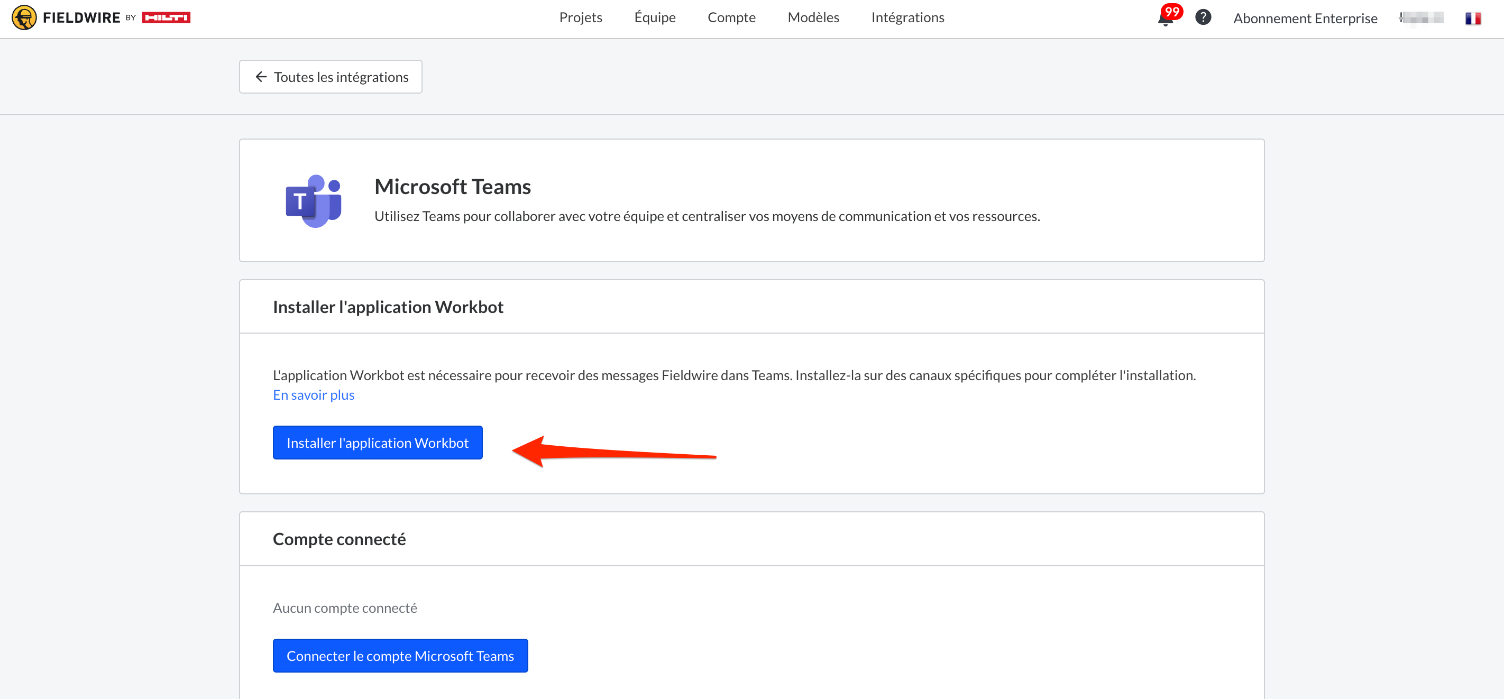Click Connecter le compte Microsoft Teams button
Screen dimensions: 1504x699
point(400,655)
